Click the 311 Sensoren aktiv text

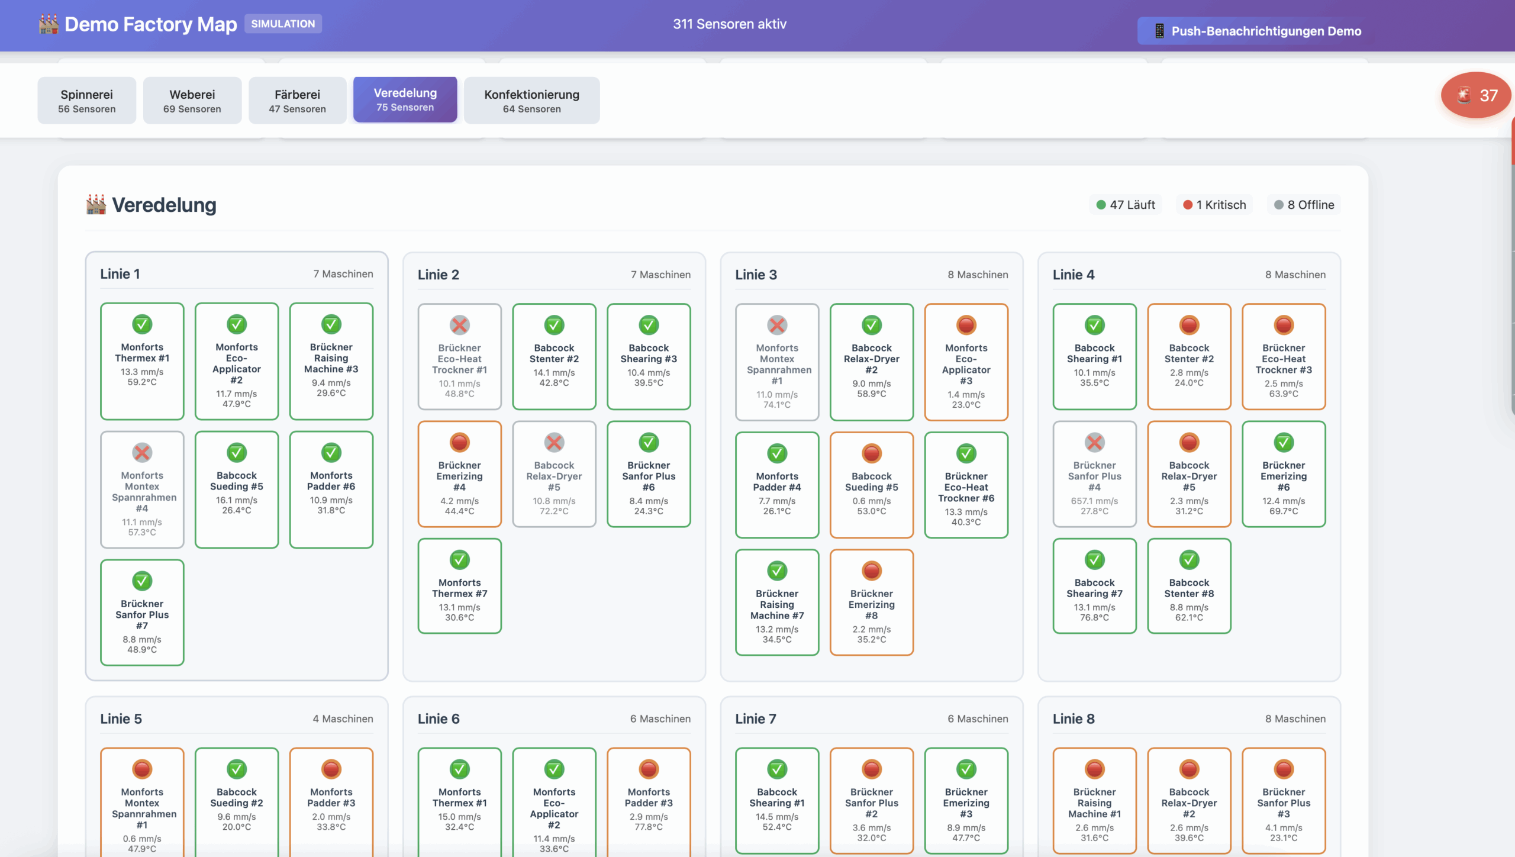pos(730,24)
